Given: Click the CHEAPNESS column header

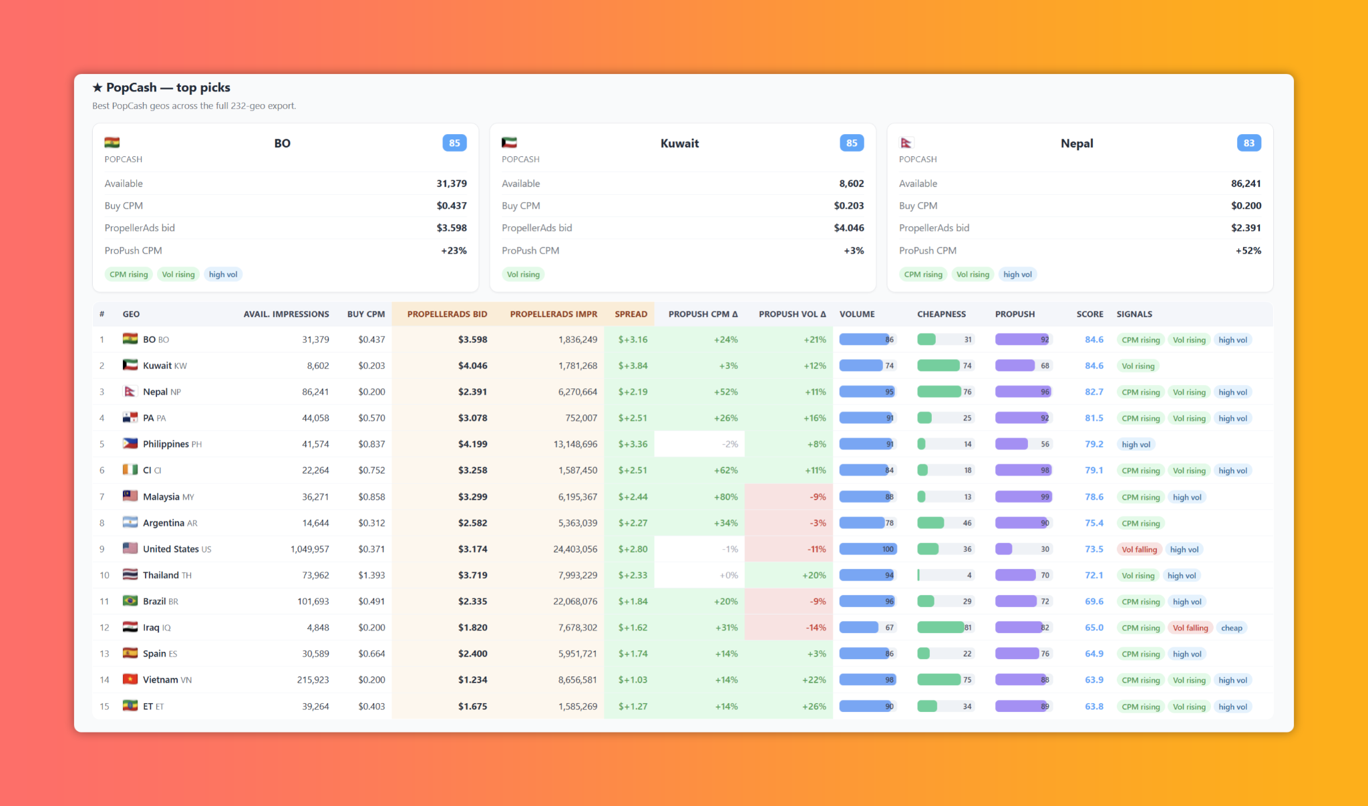Looking at the screenshot, I should pos(941,314).
